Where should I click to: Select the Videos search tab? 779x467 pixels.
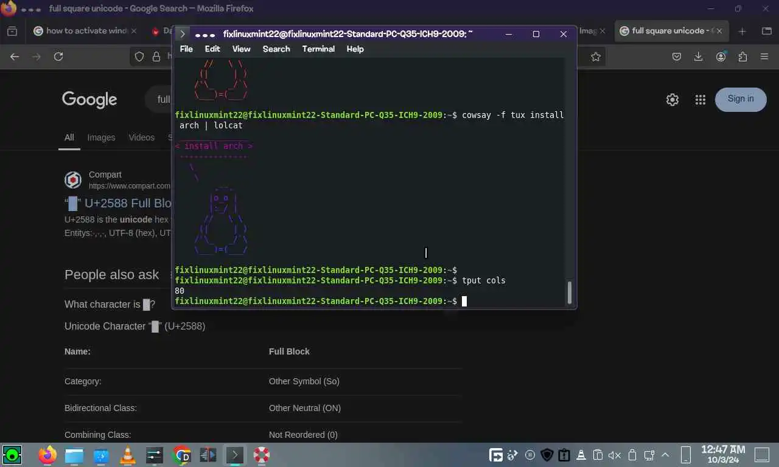pos(141,137)
